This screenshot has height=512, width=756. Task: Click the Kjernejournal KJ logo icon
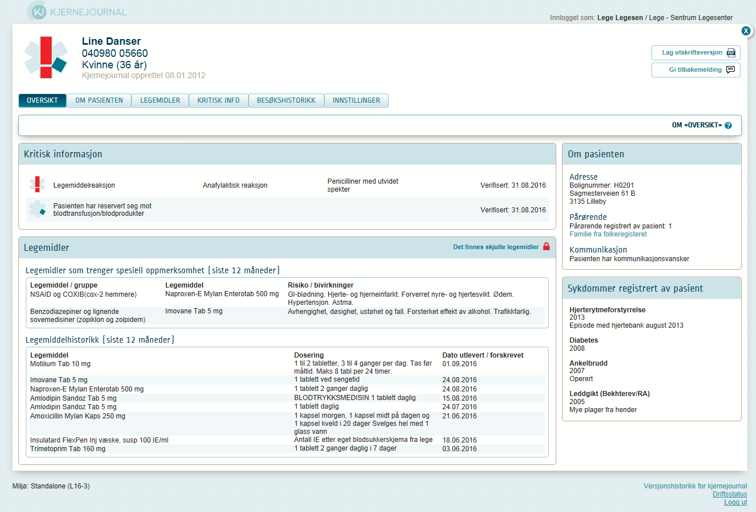(38, 11)
